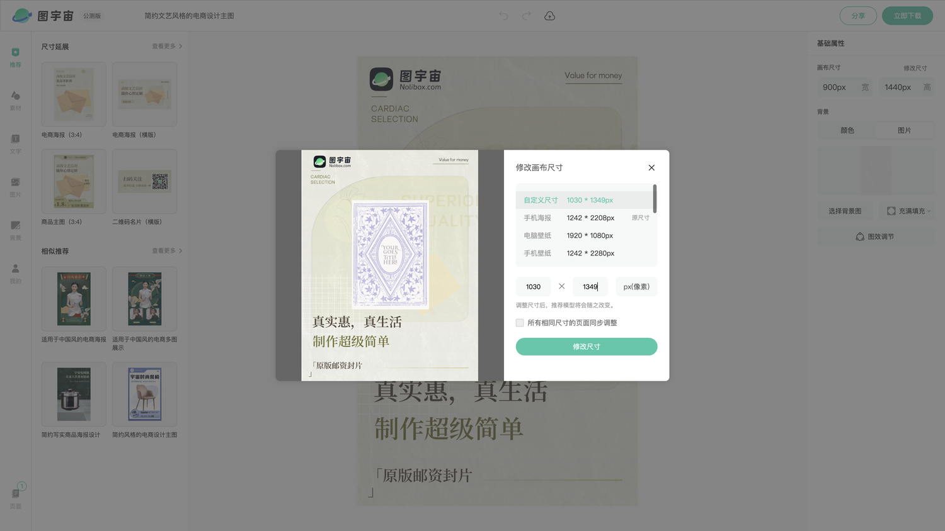Viewport: 945px width, 531px height.
Task: Click the 图效调节 effect icon button
Action: [x=860, y=237]
